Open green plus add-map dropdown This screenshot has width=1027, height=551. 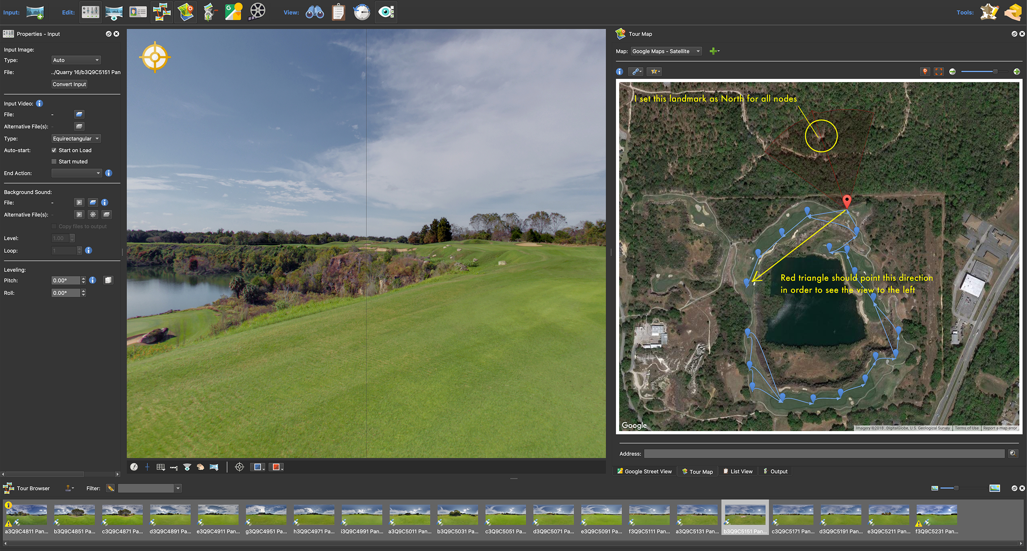pos(715,51)
